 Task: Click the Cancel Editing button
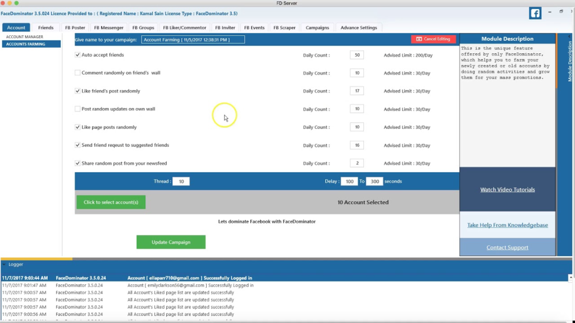click(433, 39)
